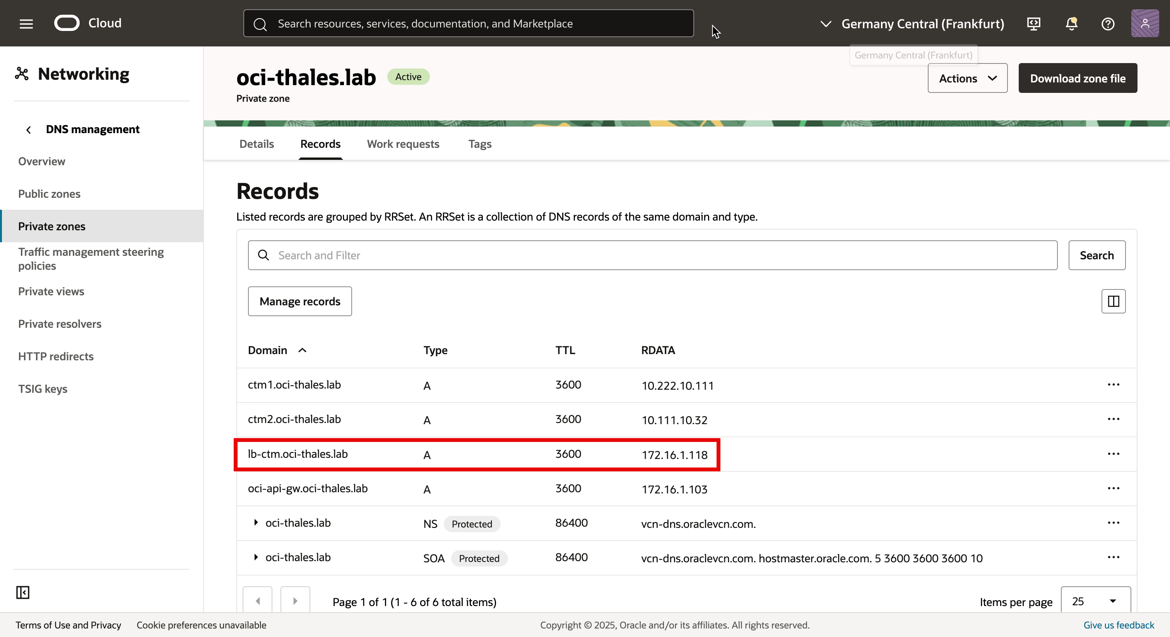The width and height of the screenshot is (1170, 637).
Task: Open the Items per page dropdown
Action: click(1095, 601)
